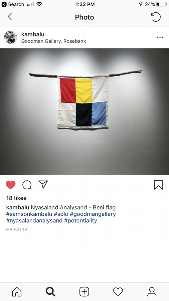Open the #potentiality hashtag

(80, 220)
